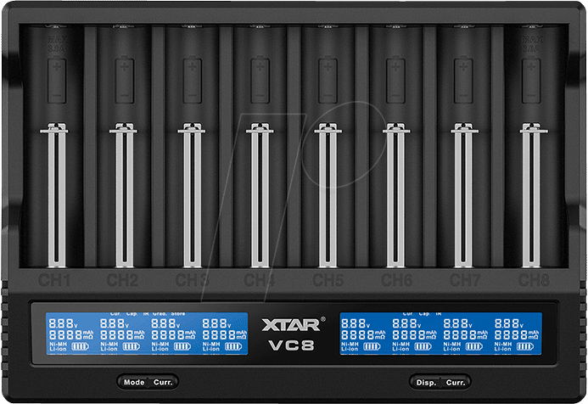Click the CH5 channel label
This screenshot has width=588, height=404.
(x=328, y=280)
